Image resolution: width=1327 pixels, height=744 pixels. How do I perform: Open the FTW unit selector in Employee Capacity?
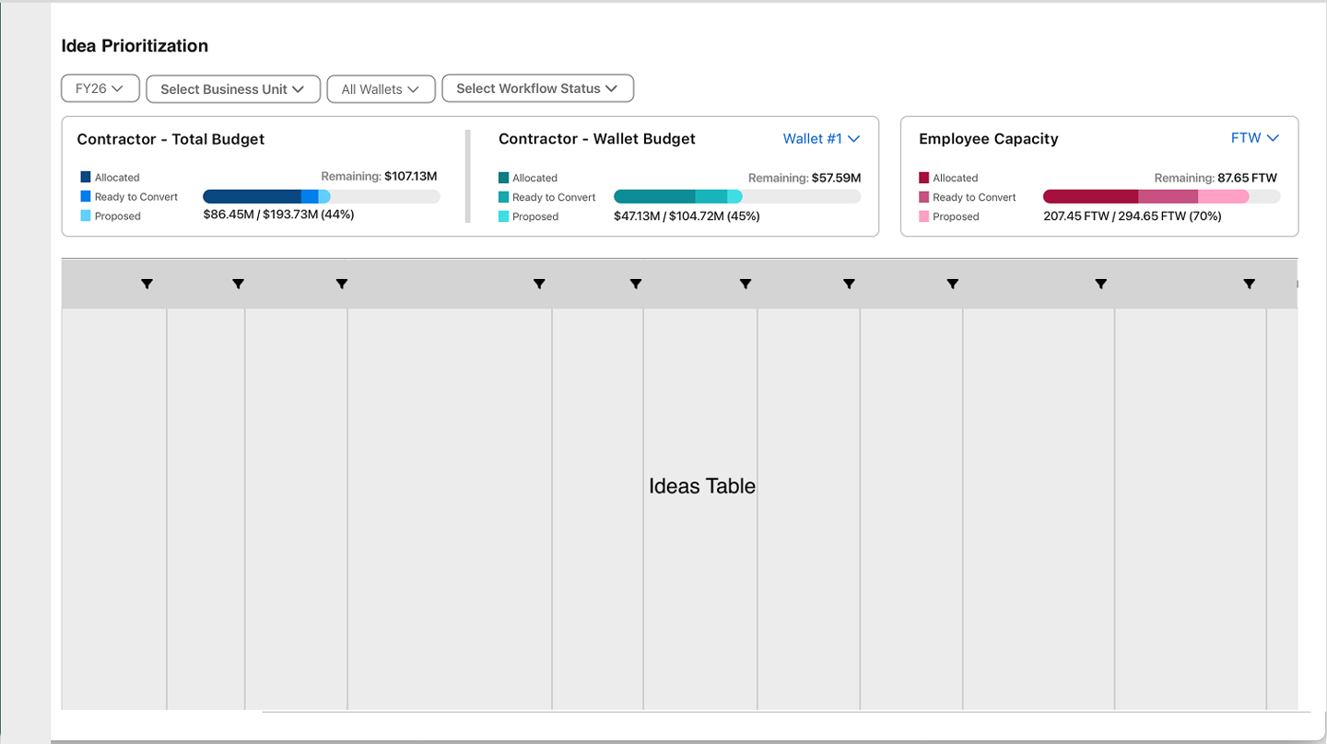pyautogui.click(x=1255, y=138)
